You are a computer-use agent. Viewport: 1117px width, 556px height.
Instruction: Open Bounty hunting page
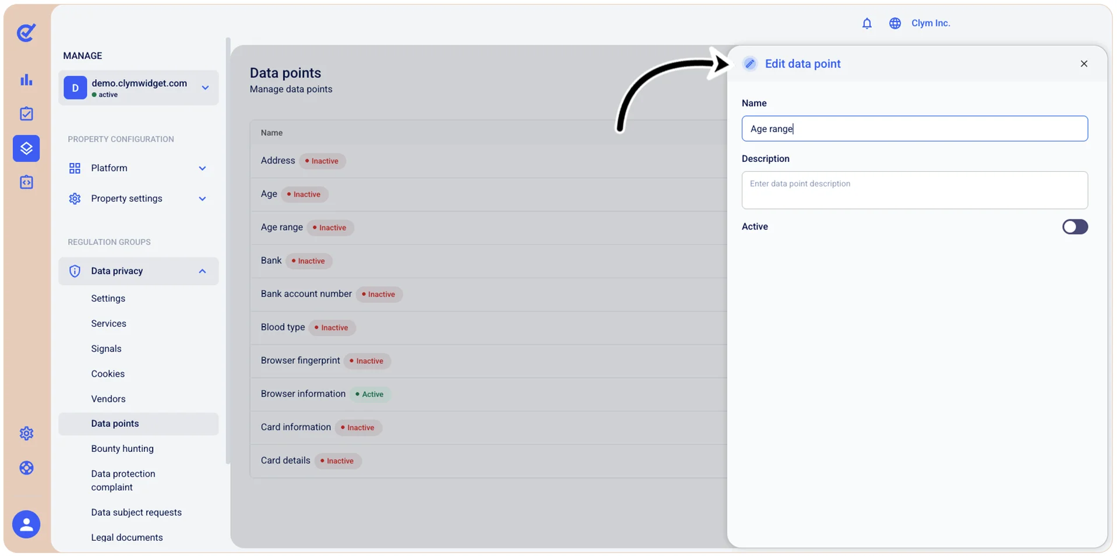tap(122, 448)
